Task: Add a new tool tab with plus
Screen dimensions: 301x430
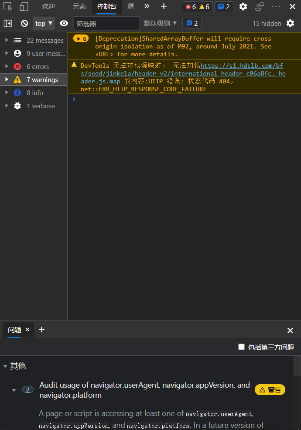Action: click(164, 6)
